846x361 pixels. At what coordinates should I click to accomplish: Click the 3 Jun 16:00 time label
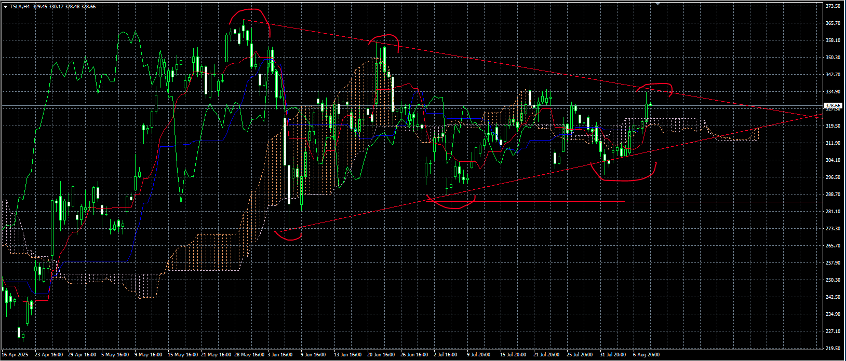[280, 355]
